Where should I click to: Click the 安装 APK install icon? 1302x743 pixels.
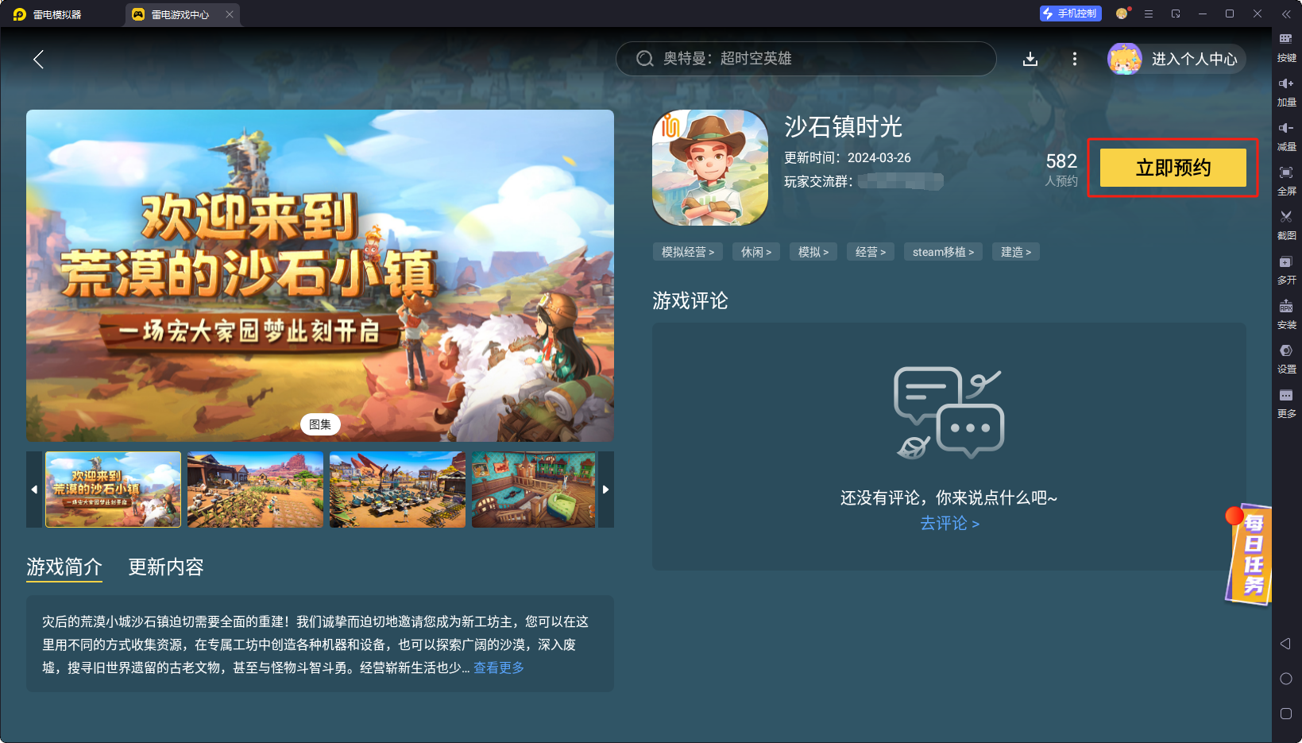pos(1286,315)
